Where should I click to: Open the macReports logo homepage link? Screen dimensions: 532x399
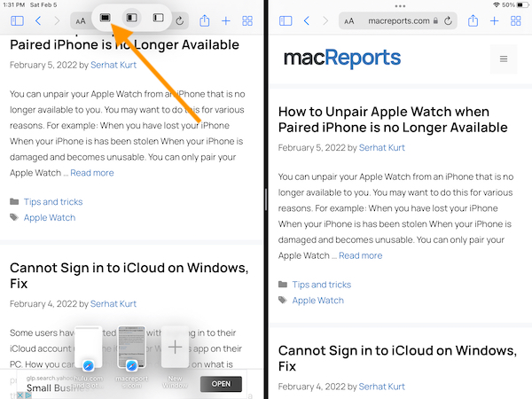pyautogui.click(x=342, y=58)
